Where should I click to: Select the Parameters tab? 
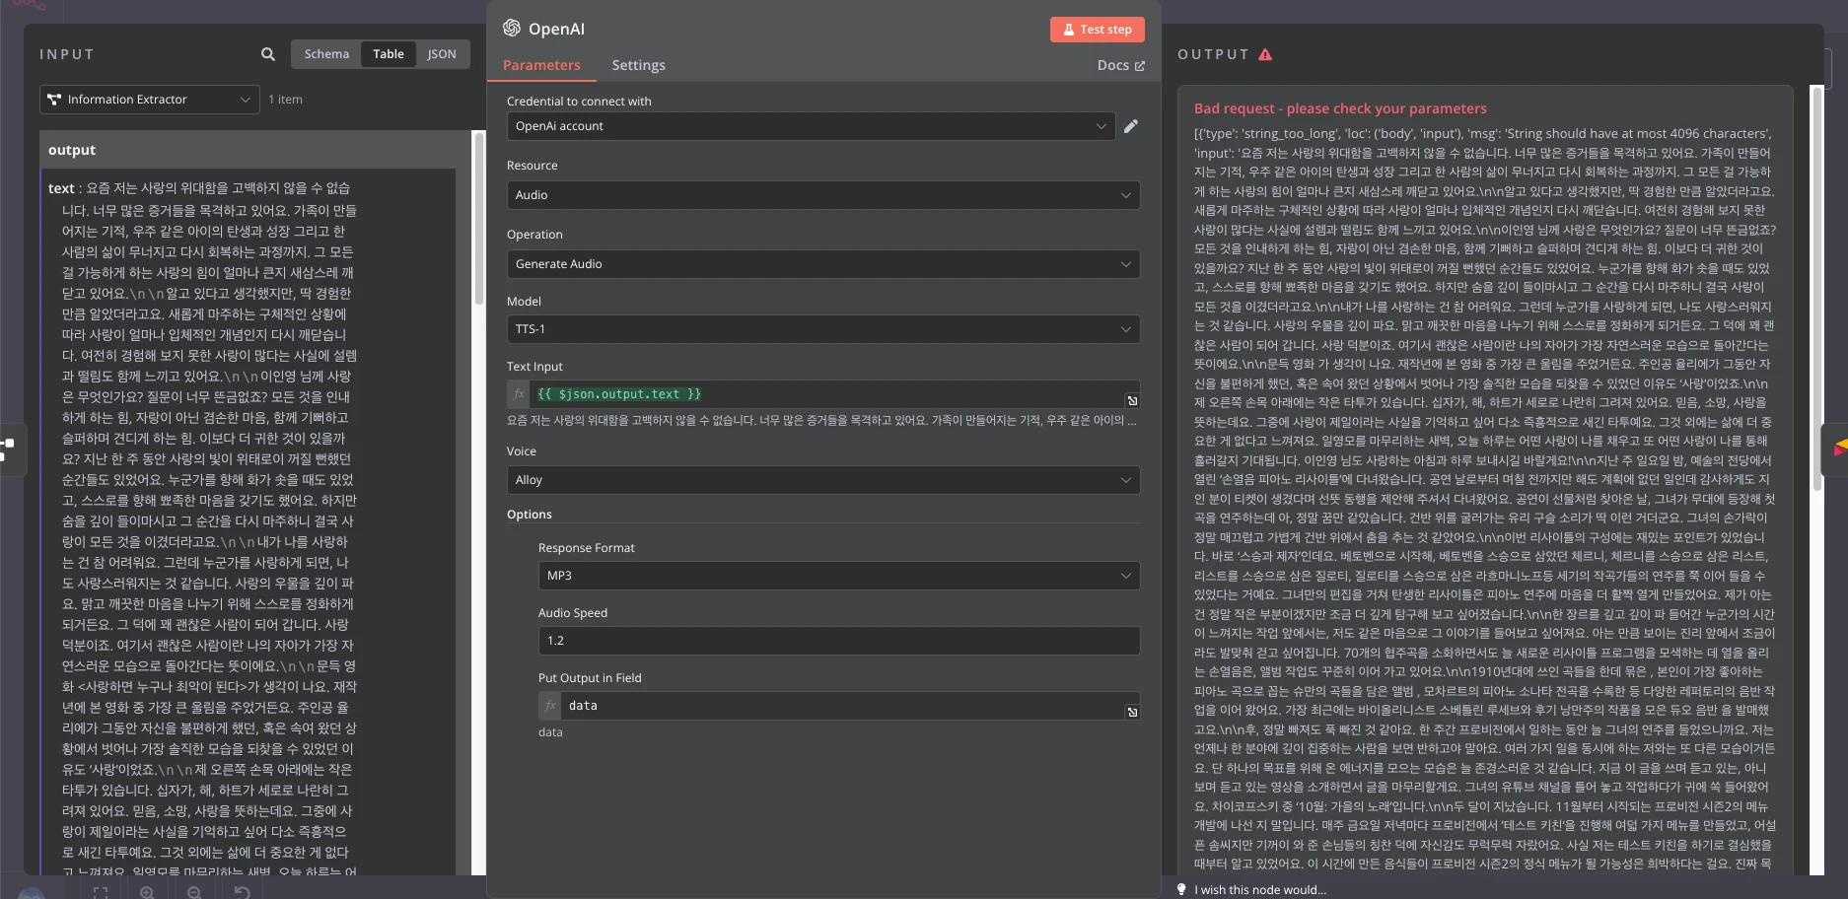541,65
